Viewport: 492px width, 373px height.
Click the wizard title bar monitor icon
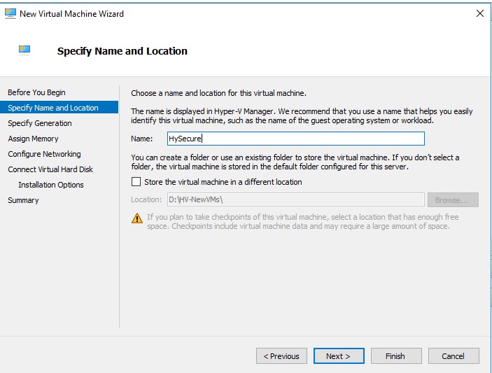point(10,13)
